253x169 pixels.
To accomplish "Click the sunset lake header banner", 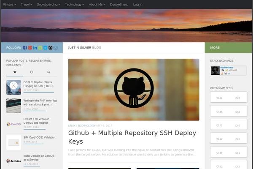I will (126, 25).
